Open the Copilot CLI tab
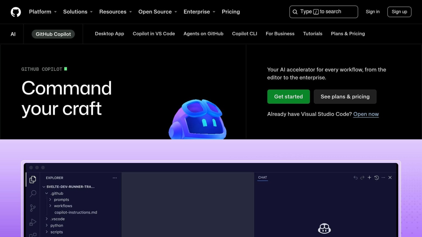 [245, 34]
